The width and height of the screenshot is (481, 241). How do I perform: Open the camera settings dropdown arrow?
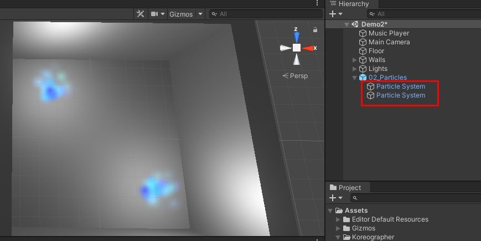(x=163, y=14)
